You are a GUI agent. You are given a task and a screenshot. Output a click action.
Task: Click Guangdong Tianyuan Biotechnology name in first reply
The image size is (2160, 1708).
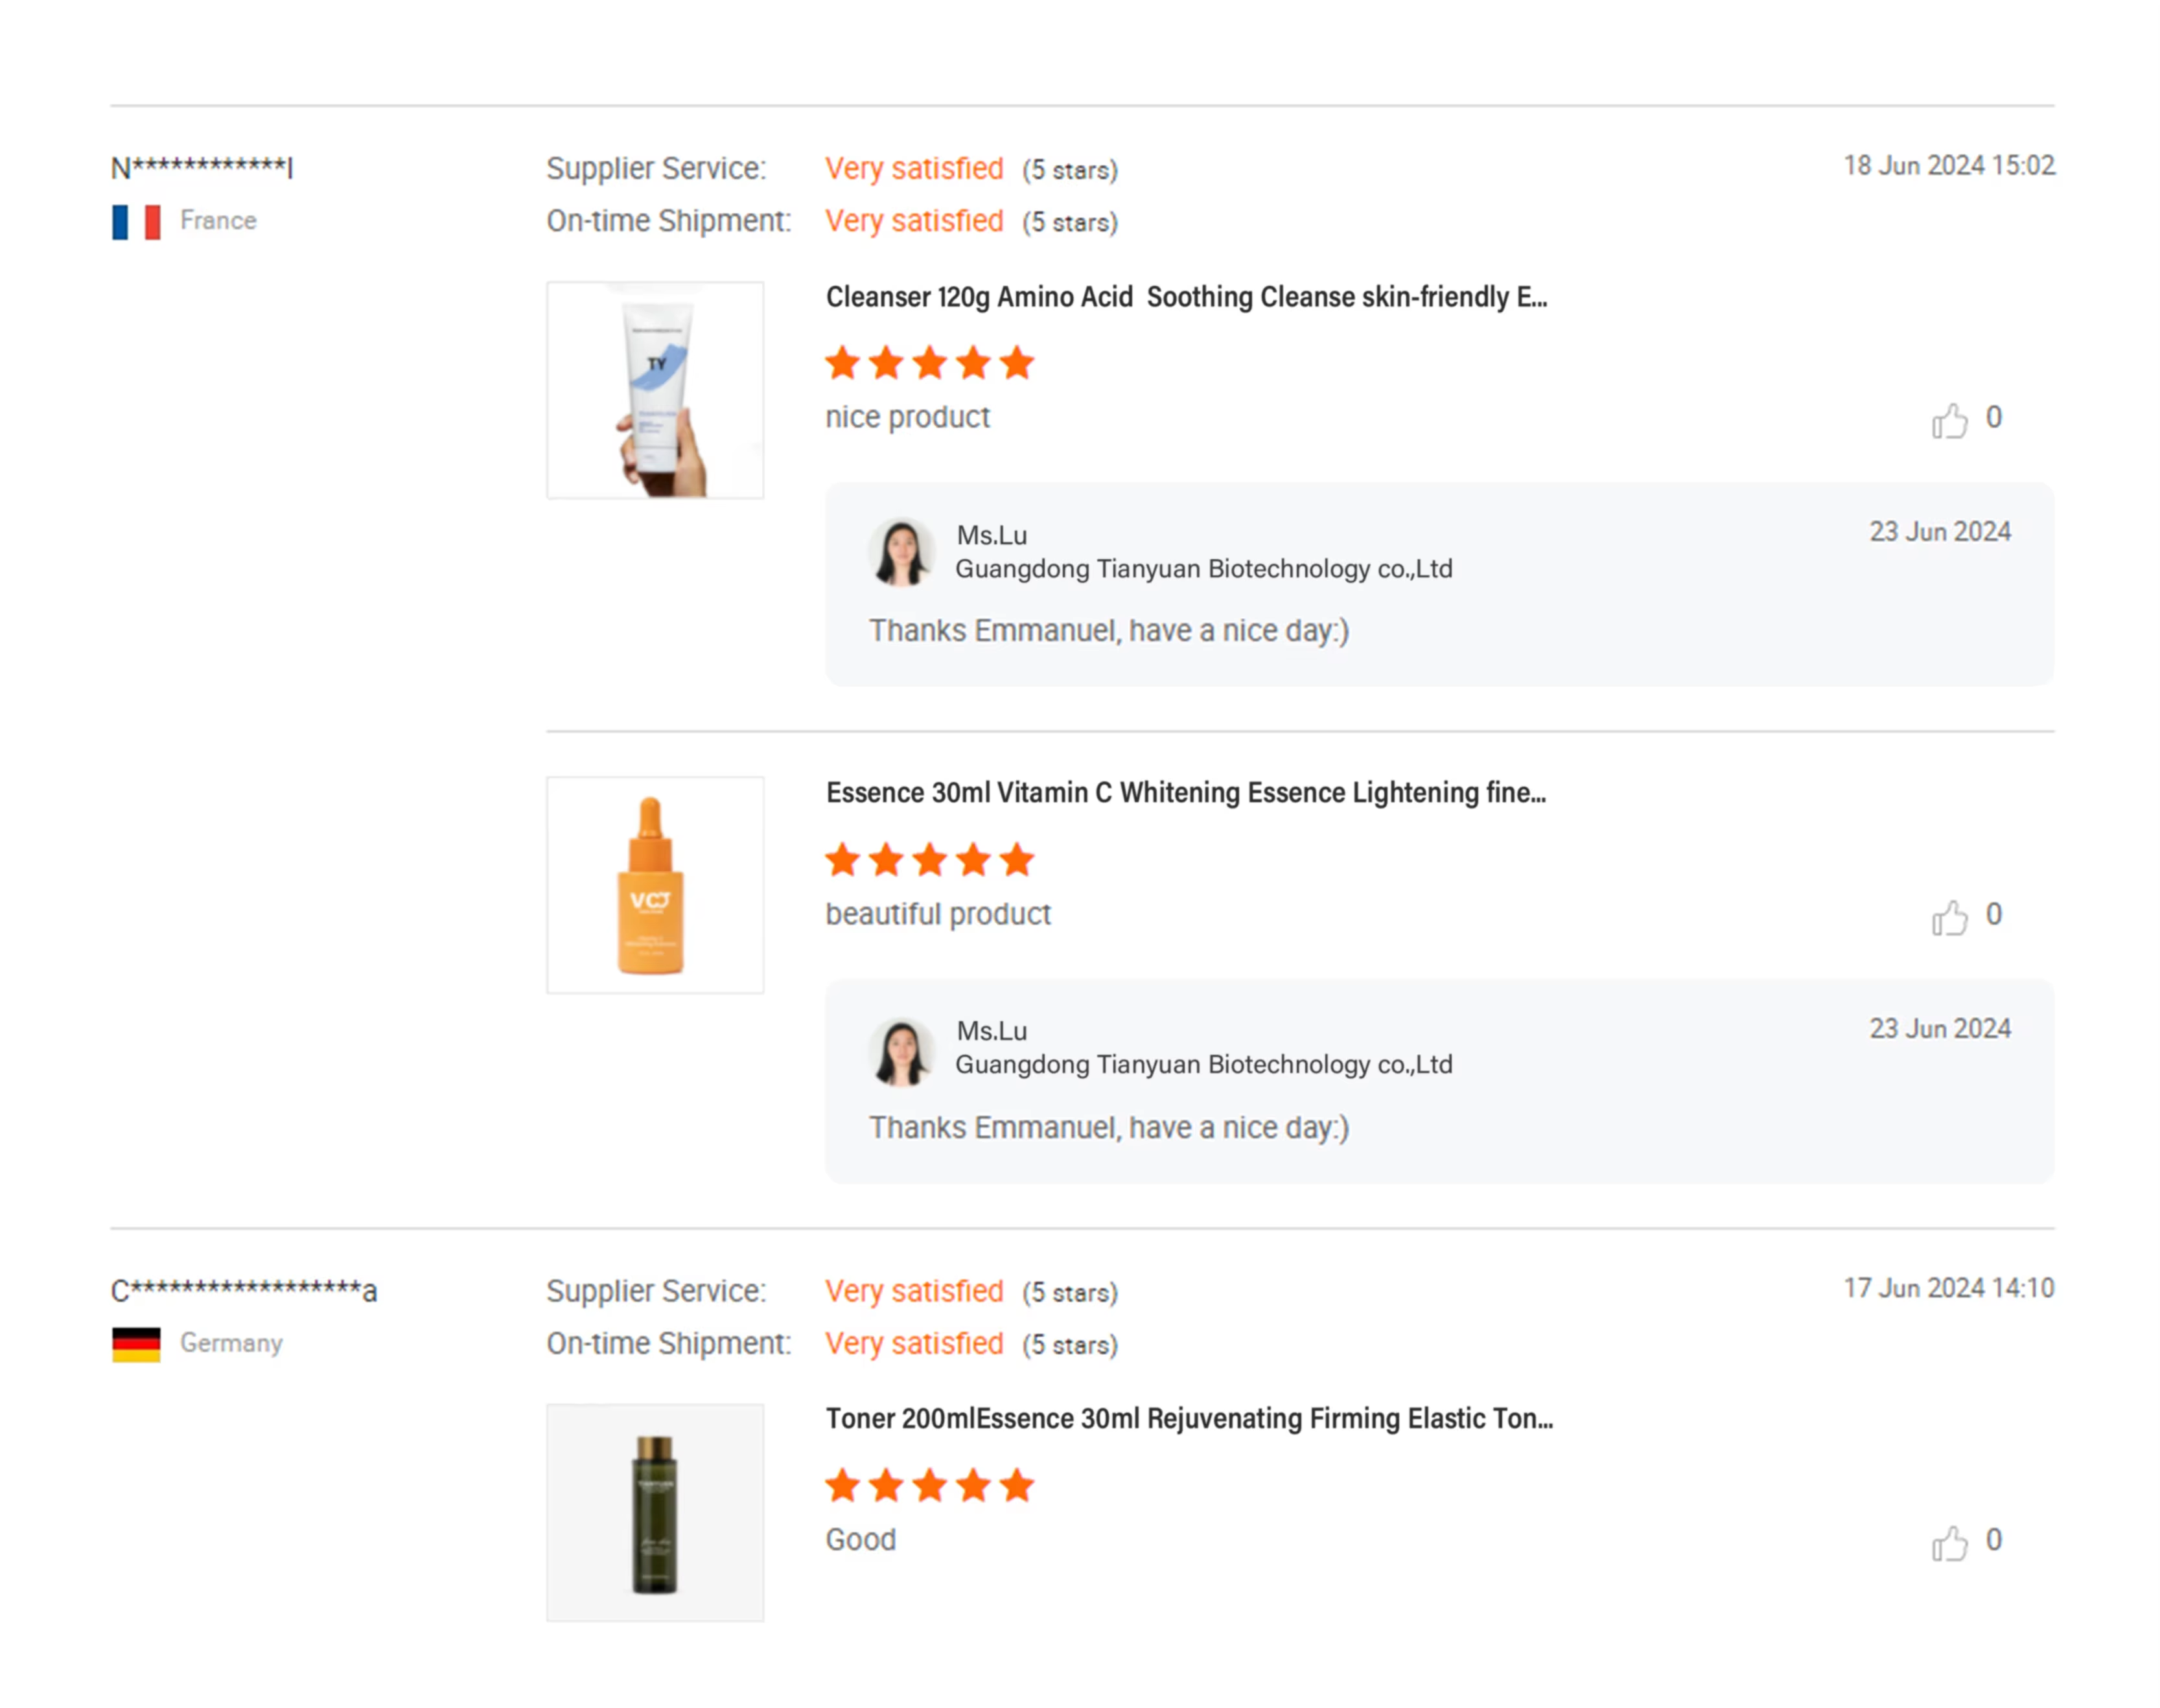pyautogui.click(x=1203, y=569)
